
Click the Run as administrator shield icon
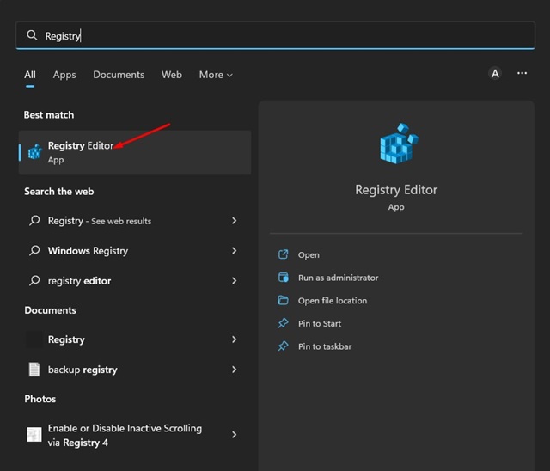click(284, 278)
